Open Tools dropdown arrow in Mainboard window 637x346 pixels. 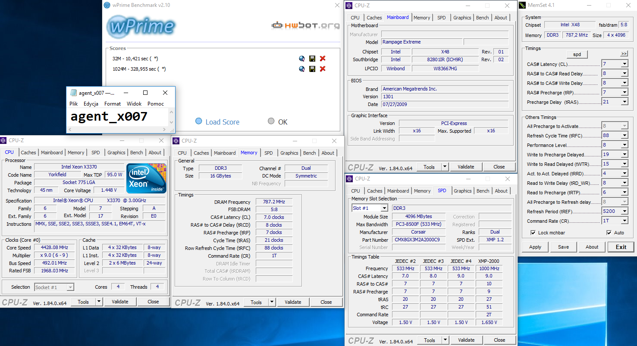tap(445, 167)
